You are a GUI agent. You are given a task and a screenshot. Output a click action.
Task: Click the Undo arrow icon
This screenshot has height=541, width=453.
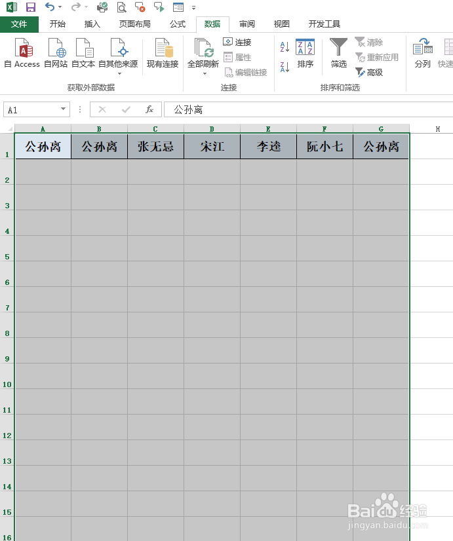[49, 7]
